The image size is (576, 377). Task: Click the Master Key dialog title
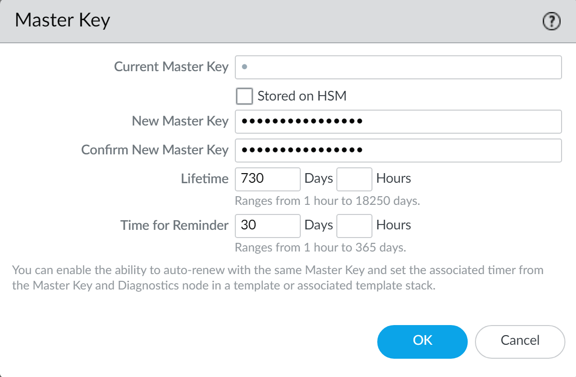[63, 20]
